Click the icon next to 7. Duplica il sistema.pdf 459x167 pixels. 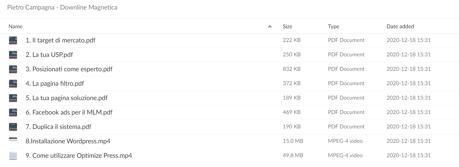13,127
